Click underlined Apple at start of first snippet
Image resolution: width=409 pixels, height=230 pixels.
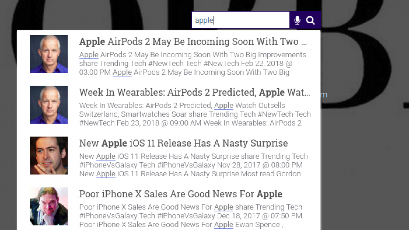point(89,55)
